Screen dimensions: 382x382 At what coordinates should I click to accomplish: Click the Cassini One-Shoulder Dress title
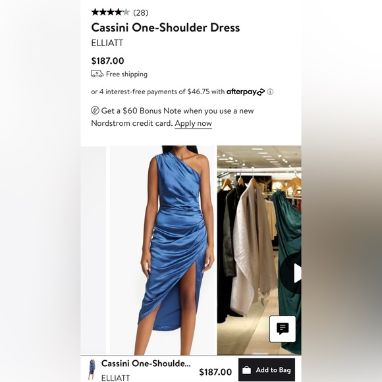(165, 28)
